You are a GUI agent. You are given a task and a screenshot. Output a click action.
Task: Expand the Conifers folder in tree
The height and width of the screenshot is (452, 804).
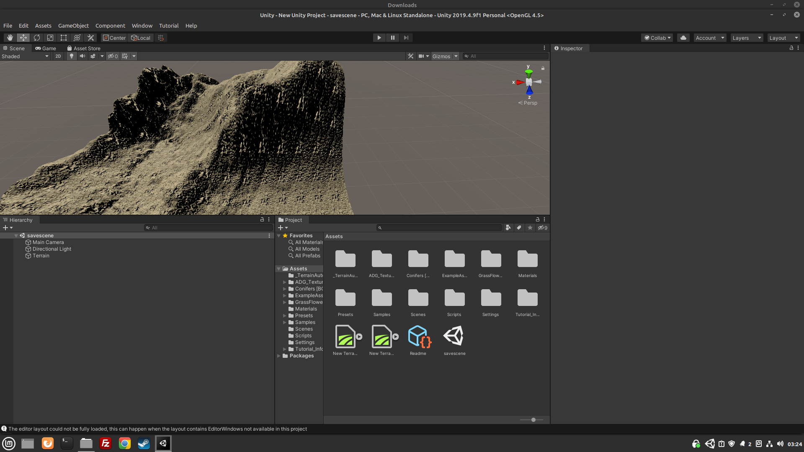point(285,289)
